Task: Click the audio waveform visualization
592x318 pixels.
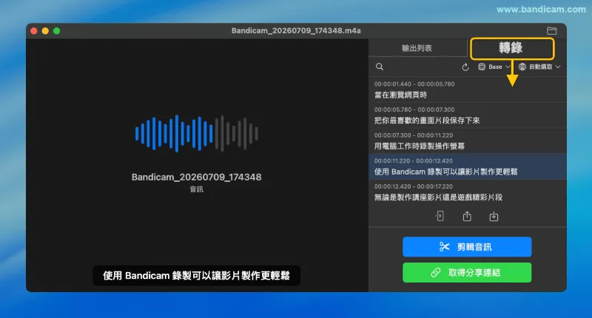Action: click(x=197, y=134)
